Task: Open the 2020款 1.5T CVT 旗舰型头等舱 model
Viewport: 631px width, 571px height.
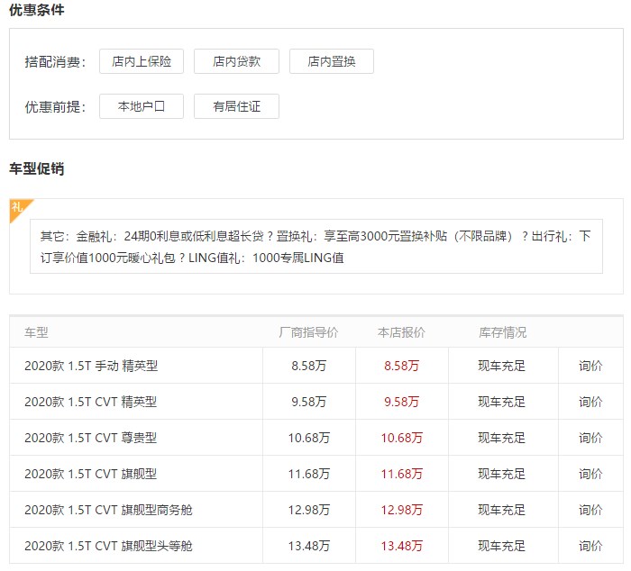Action: [108, 546]
